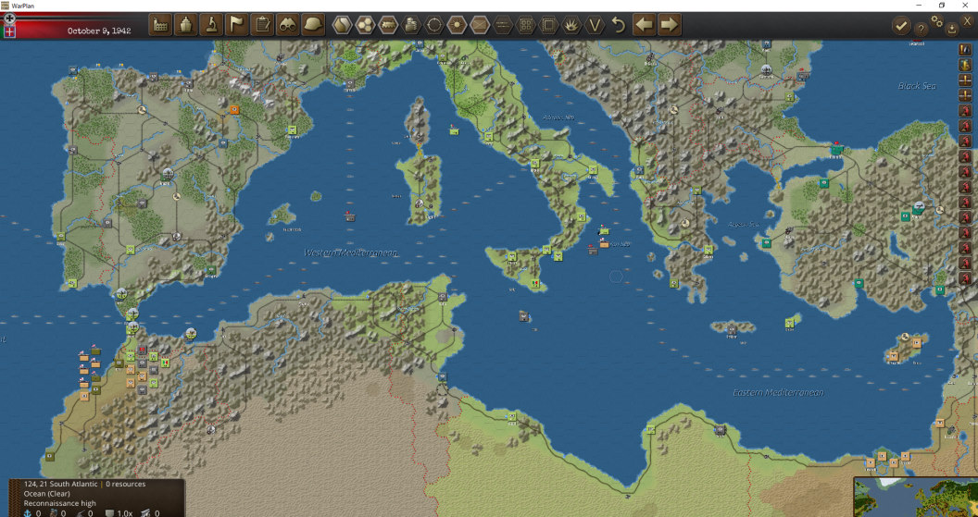
Task: Click the 1.0x multiplier value
Action: (x=125, y=513)
